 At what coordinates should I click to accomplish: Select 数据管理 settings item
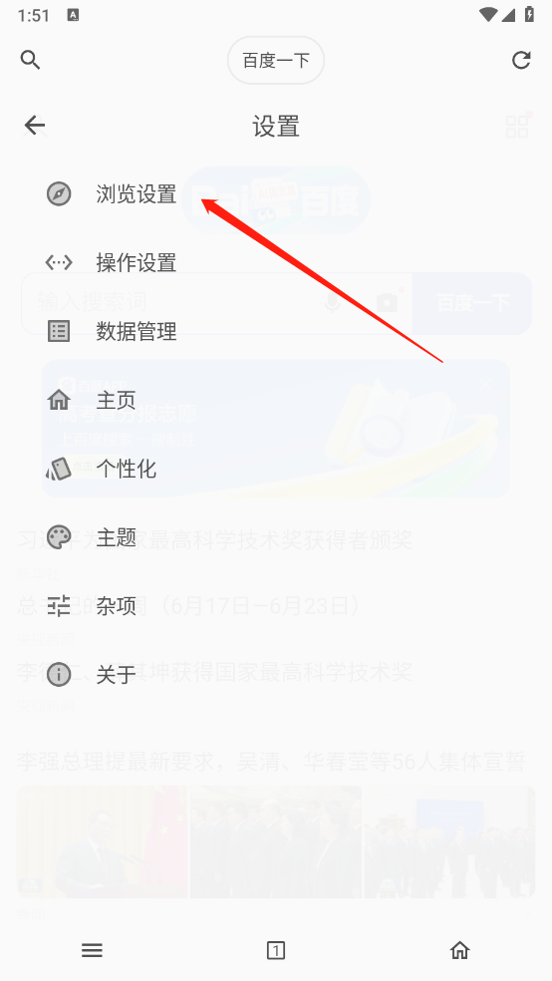[x=276, y=332]
